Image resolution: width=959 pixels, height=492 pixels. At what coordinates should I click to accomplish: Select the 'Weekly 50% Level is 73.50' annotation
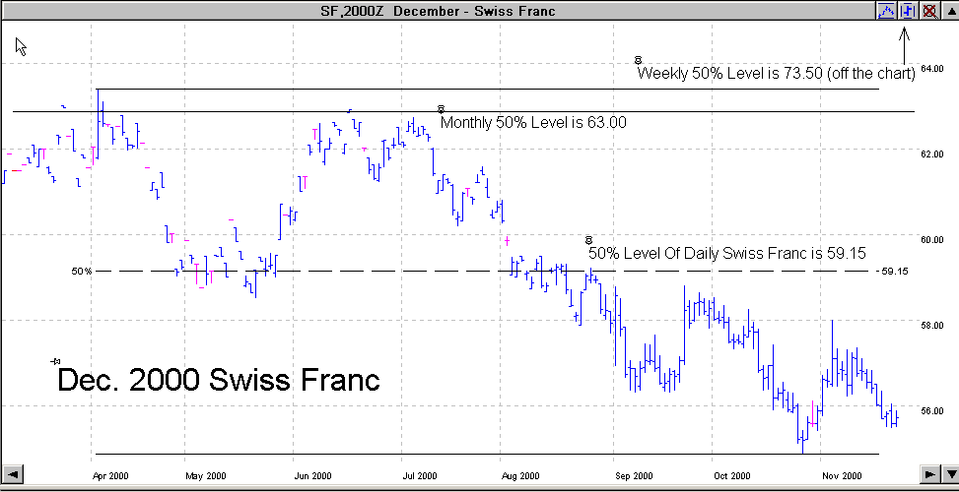tap(777, 74)
